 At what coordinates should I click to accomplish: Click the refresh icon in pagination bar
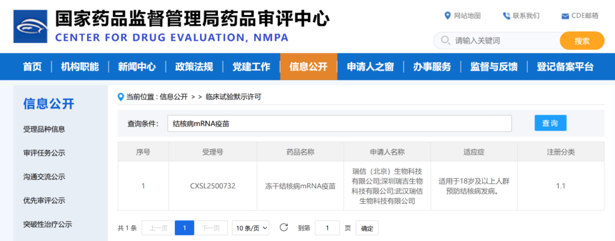[284, 228]
